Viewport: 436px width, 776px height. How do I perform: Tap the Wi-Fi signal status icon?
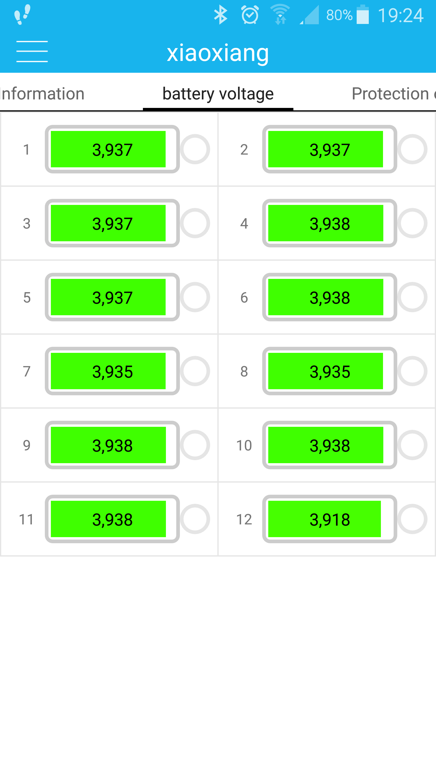[x=280, y=15]
